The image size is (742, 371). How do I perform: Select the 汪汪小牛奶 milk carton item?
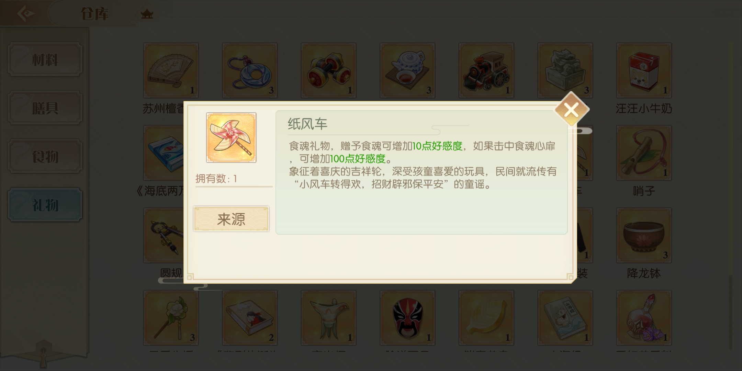click(x=644, y=70)
